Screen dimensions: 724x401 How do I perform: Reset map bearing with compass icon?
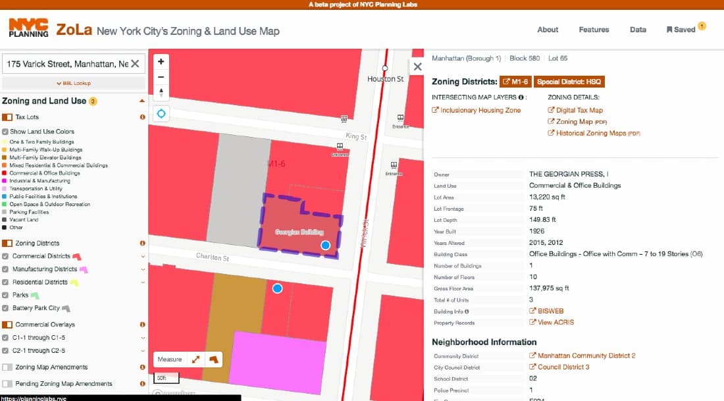click(x=161, y=92)
